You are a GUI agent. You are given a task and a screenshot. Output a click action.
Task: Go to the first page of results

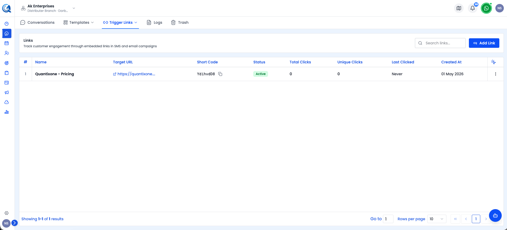455,219
